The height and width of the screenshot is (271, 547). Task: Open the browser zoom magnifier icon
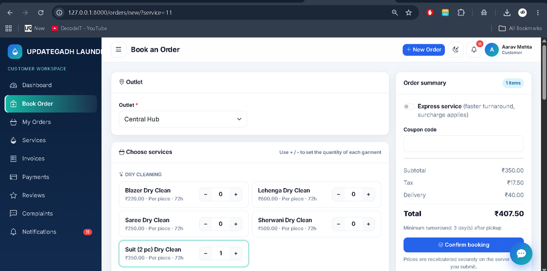[395, 13]
